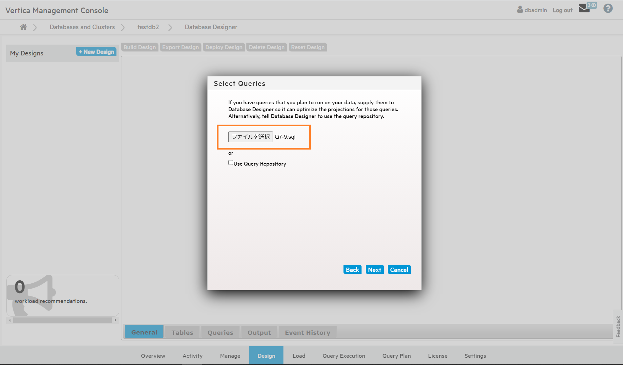Open the Design bottom menu item
Image resolution: width=623 pixels, height=365 pixels.
(266, 355)
